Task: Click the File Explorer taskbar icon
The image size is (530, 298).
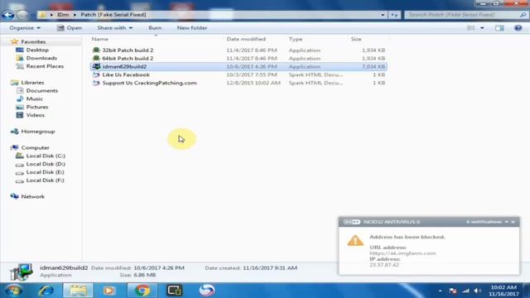Action: [x=78, y=291]
